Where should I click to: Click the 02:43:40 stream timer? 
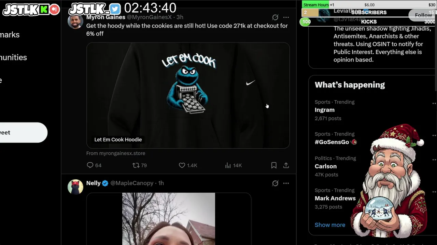pos(150,8)
